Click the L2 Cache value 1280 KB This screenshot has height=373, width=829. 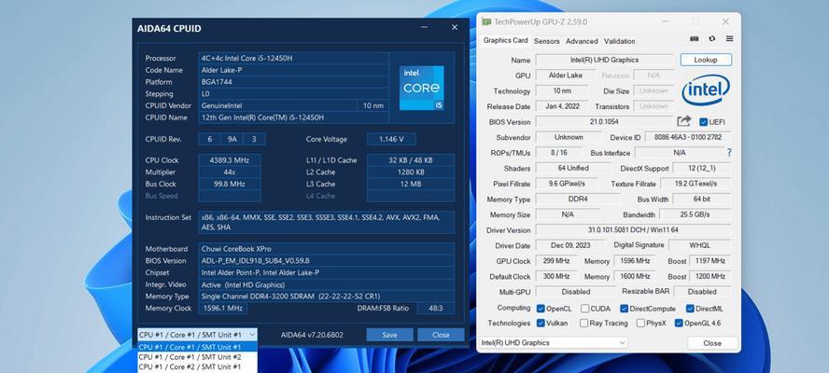(x=411, y=172)
